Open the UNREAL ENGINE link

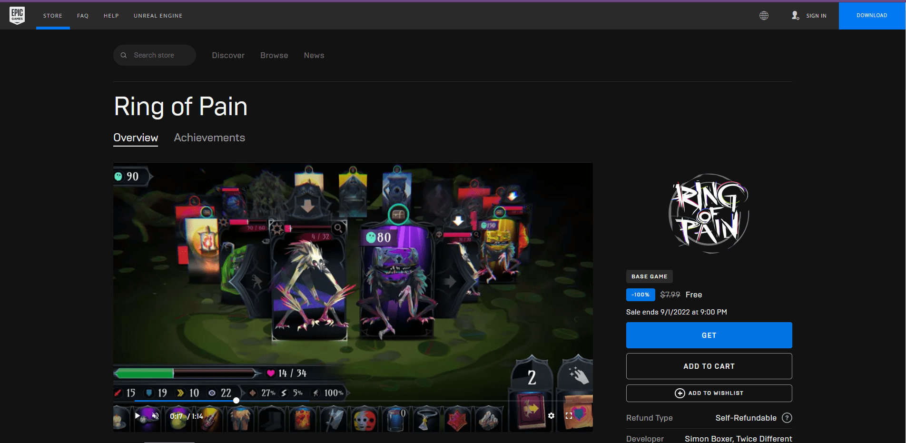pos(158,16)
